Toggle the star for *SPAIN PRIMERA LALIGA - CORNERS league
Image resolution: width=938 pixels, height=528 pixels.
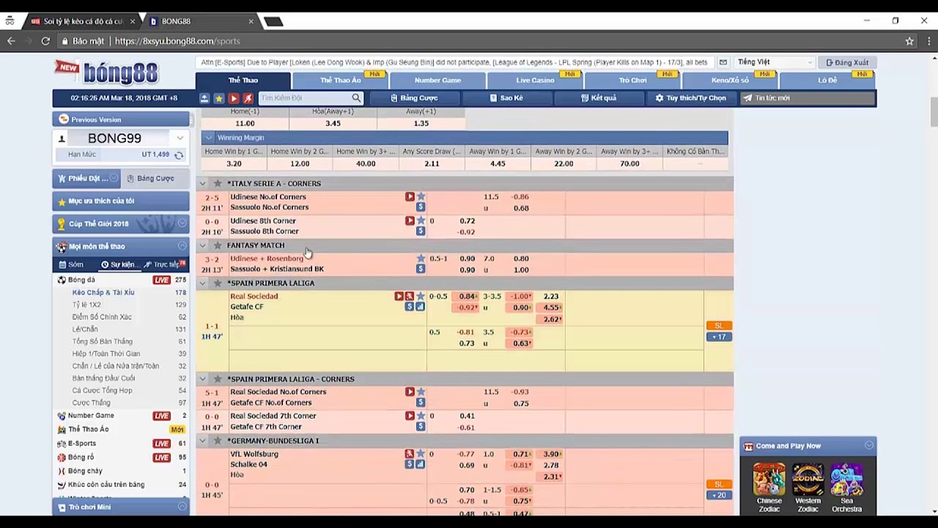point(218,379)
